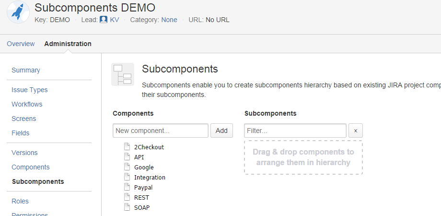The width and height of the screenshot is (441, 216).
Task: Switch to the Overview tab
Action: point(21,44)
